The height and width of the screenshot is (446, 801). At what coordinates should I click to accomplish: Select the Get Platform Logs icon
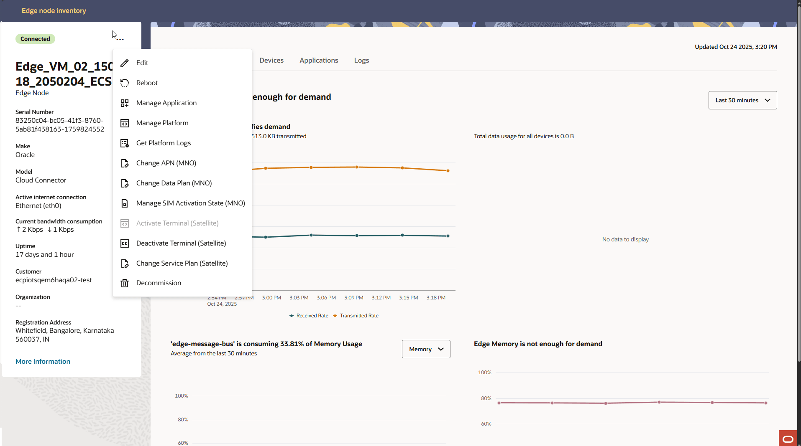(125, 143)
